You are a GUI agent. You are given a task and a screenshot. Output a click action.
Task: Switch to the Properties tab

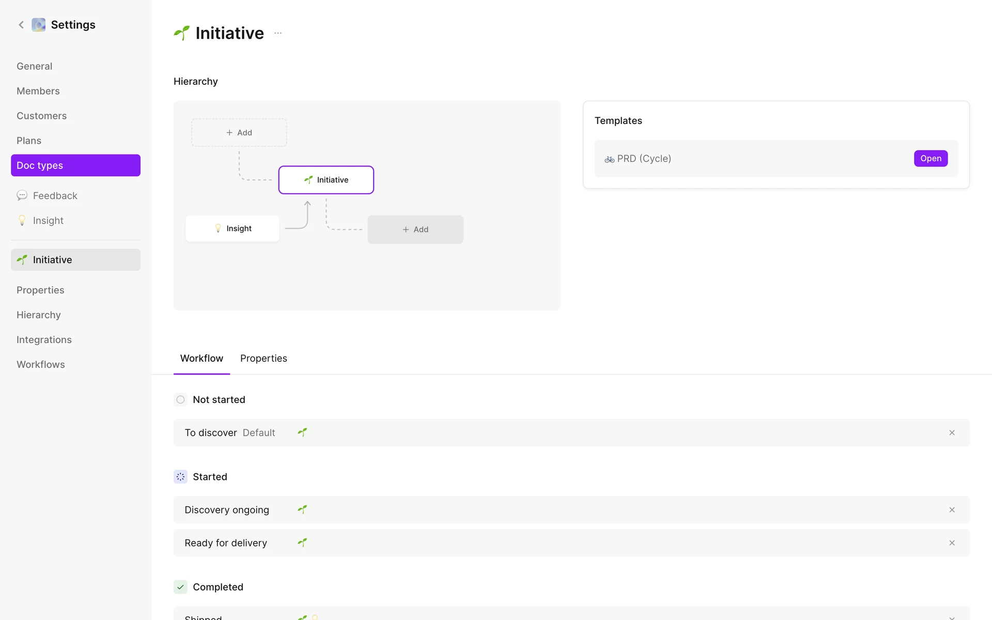[x=263, y=358]
